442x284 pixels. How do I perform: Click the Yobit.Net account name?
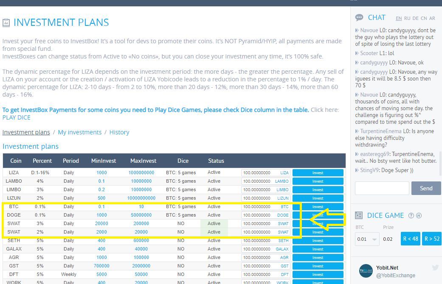(x=387, y=267)
